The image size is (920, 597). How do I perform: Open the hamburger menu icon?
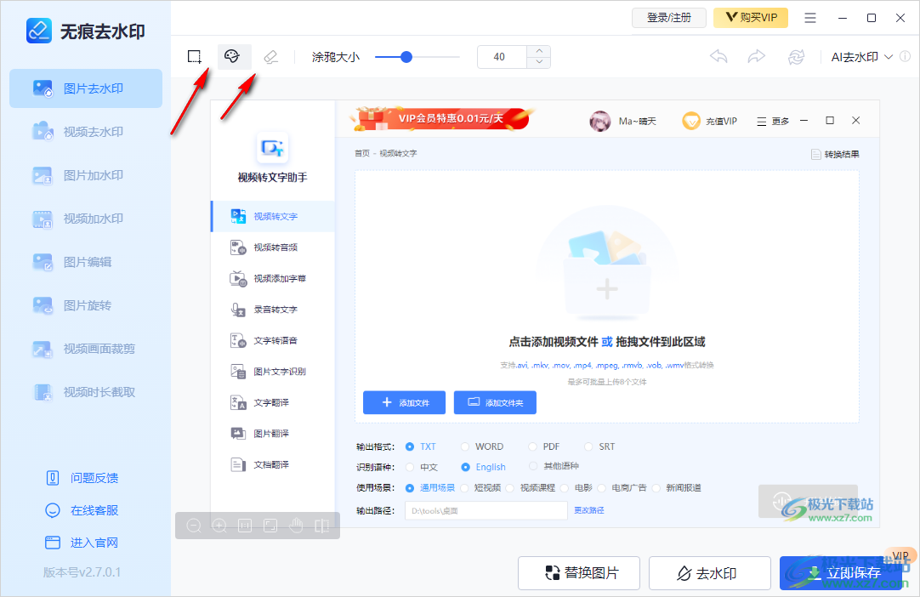(x=810, y=18)
